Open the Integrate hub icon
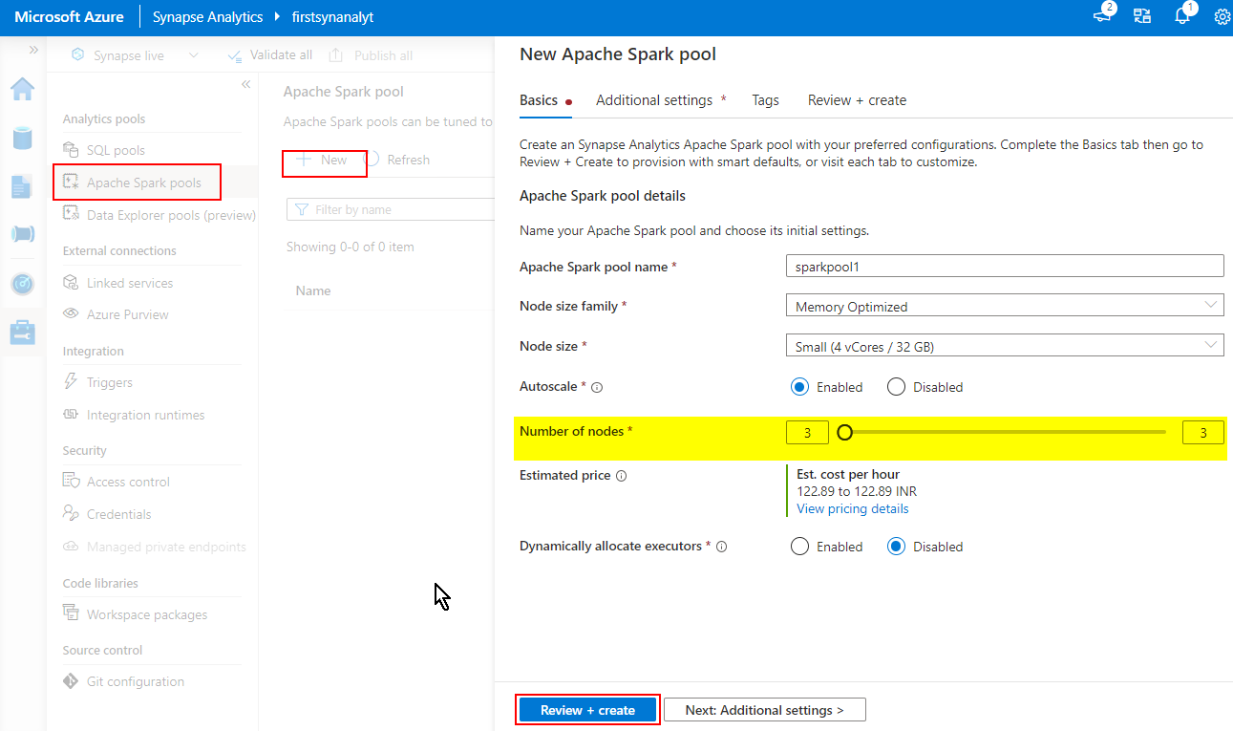 22,234
